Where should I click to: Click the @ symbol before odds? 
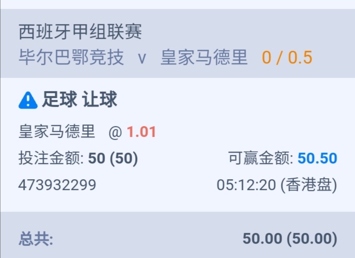point(115,132)
